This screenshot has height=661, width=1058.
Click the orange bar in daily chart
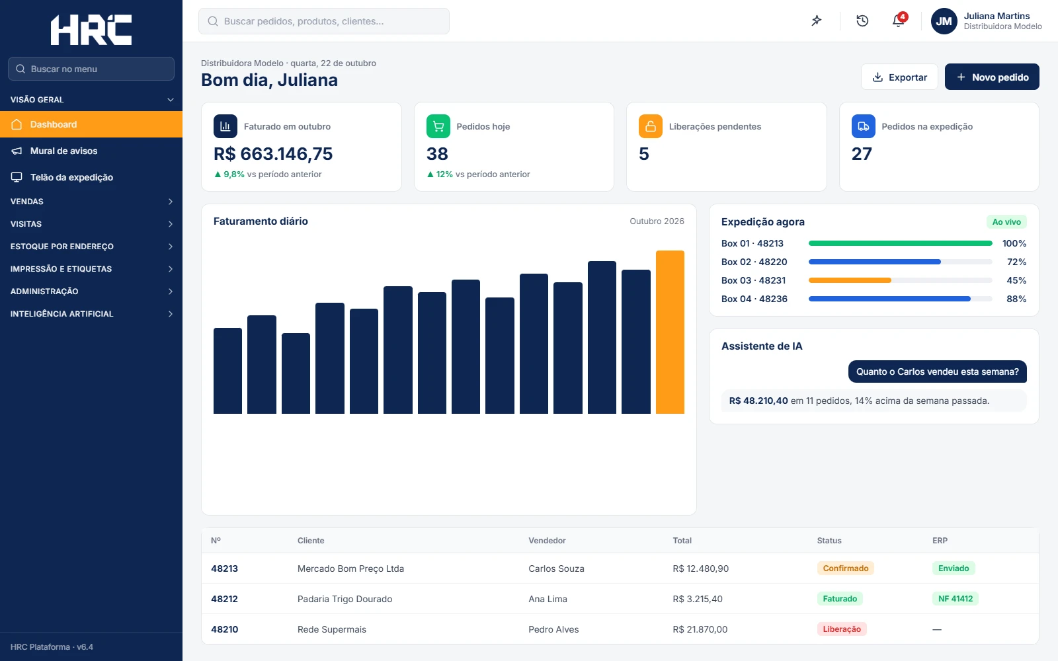[670, 332]
